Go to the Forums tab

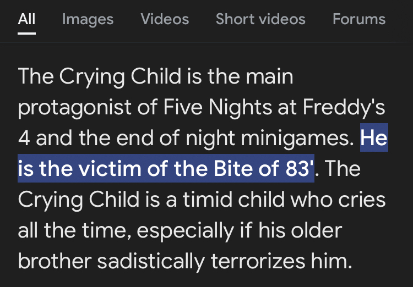tap(359, 19)
